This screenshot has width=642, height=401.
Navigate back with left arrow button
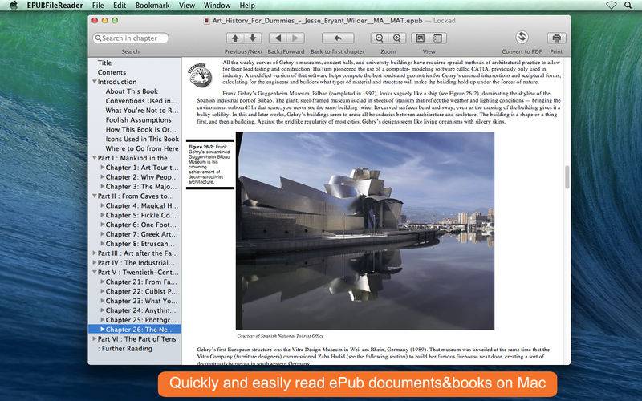278,38
